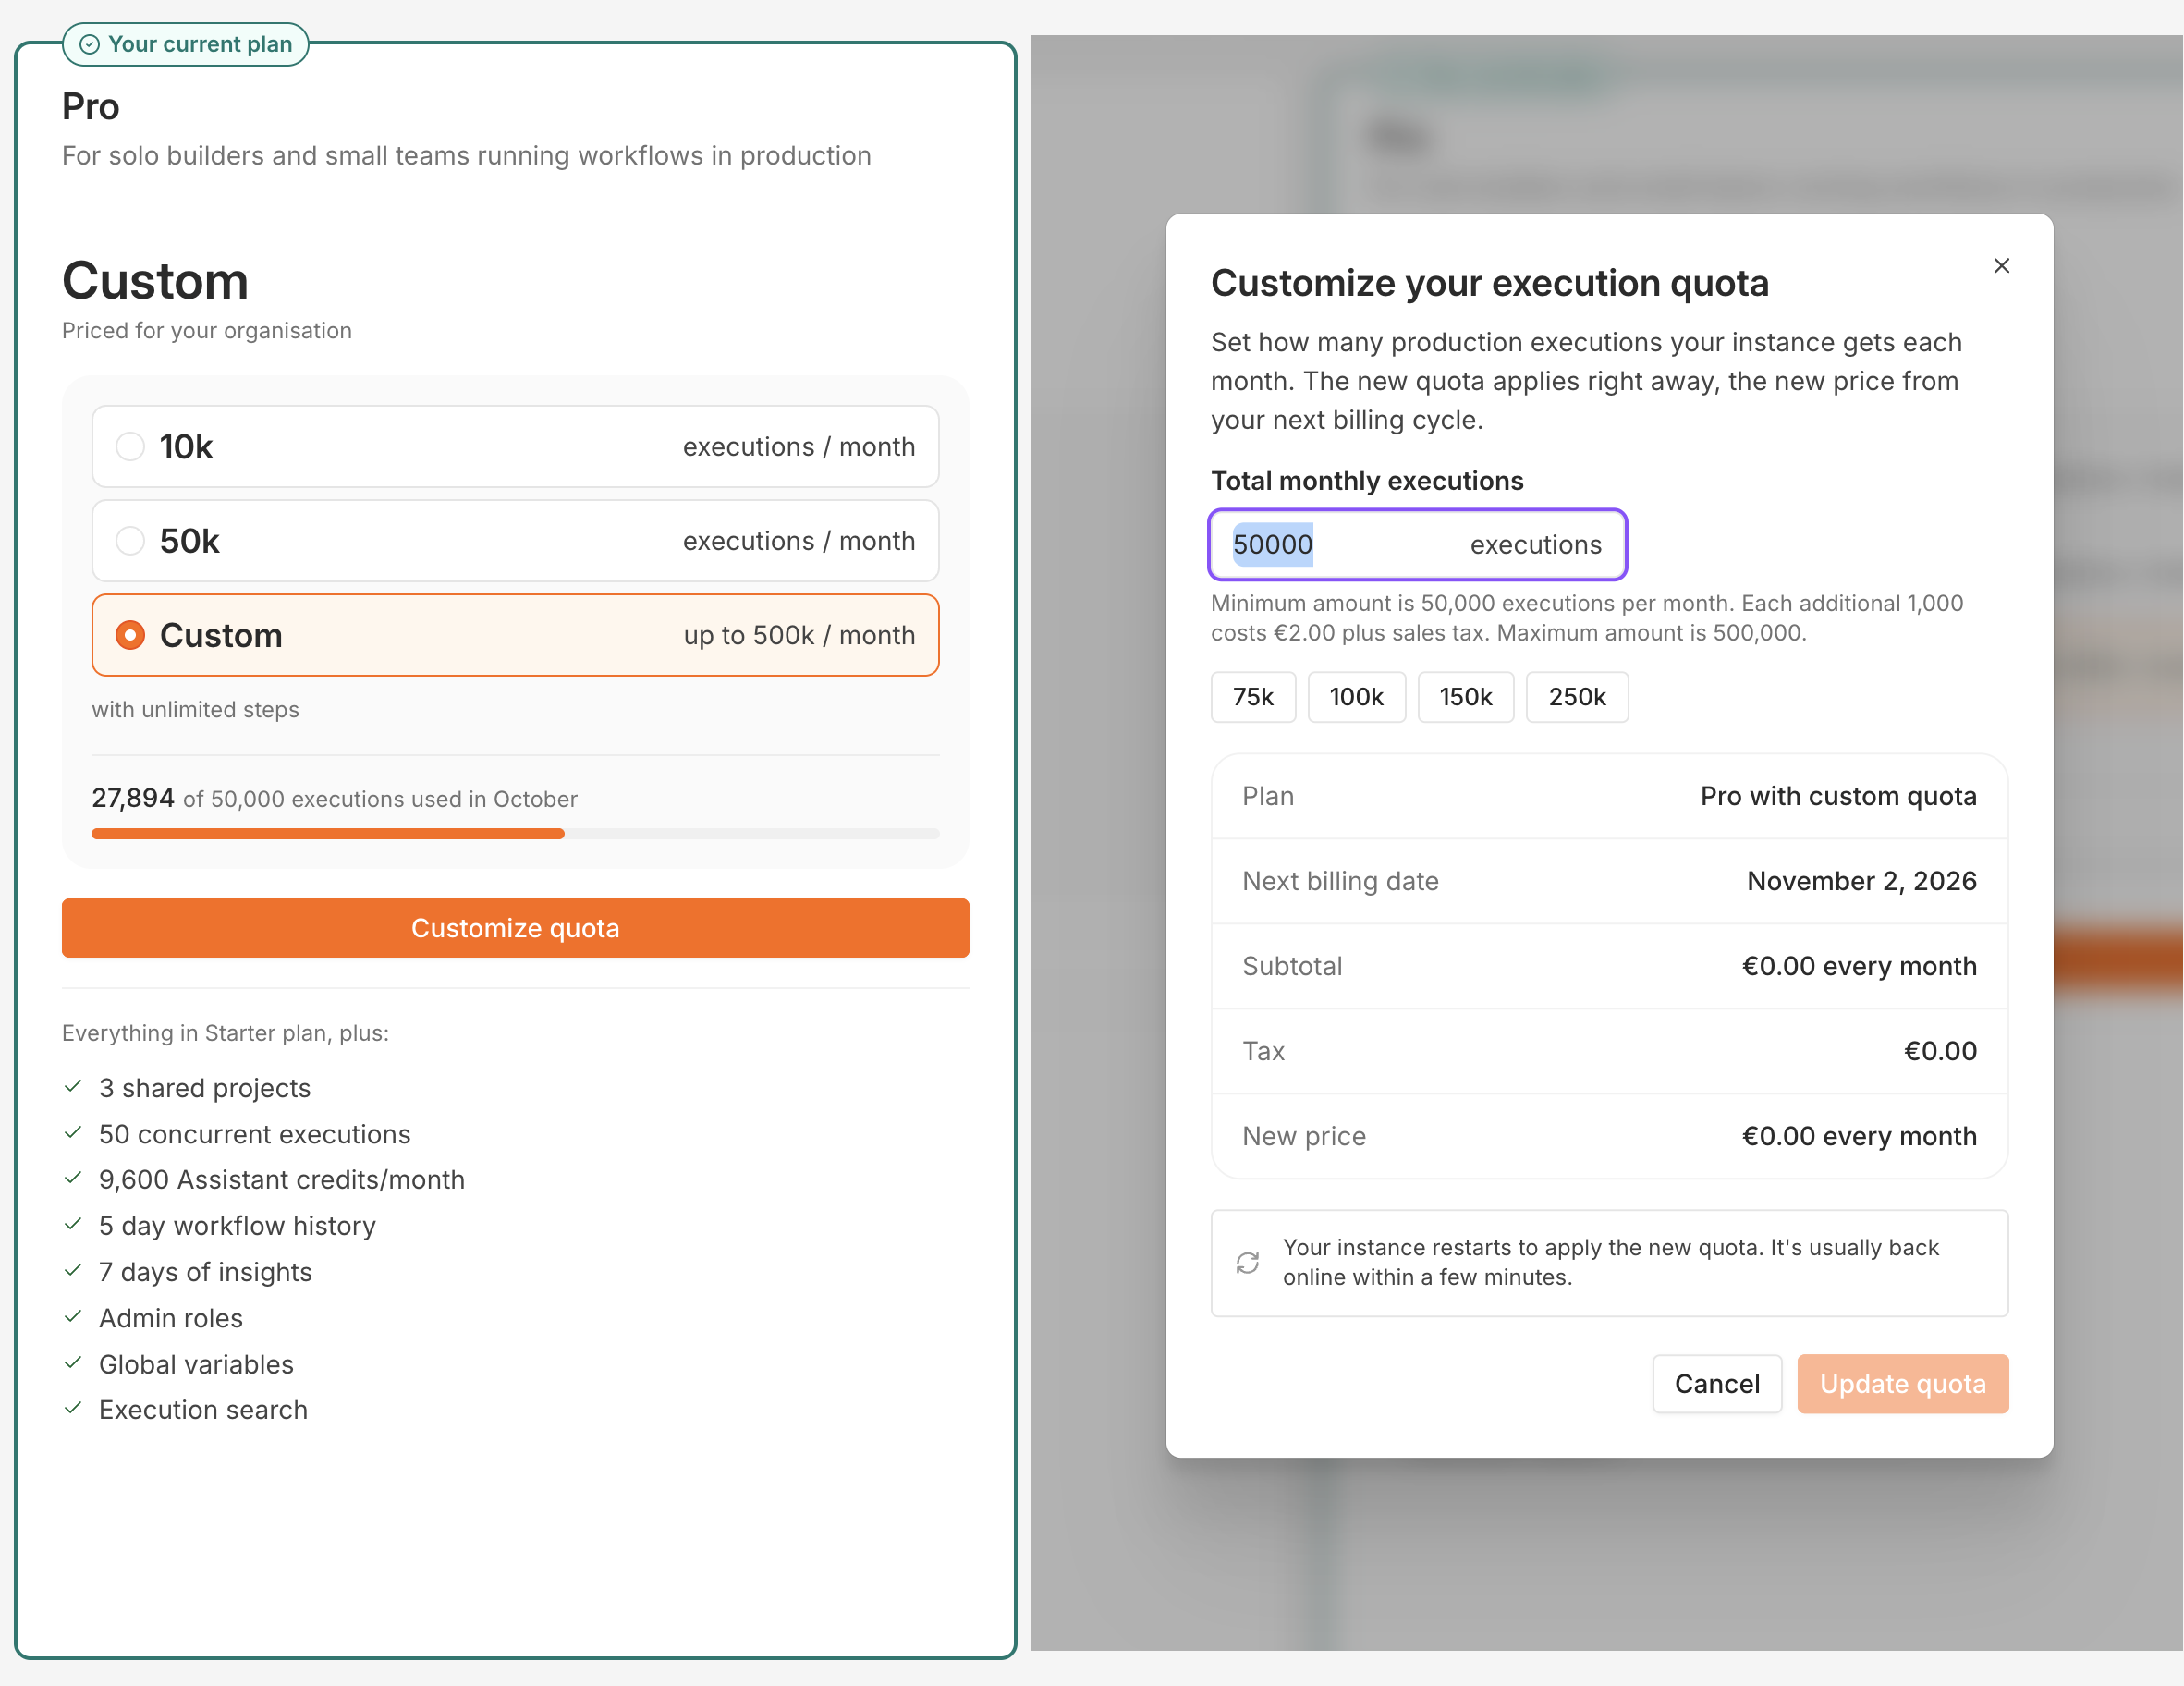Viewport: 2184px width, 1686px height.
Task: Click the 'Priced for your organisation' subtitle
Action: coord(207,331)
